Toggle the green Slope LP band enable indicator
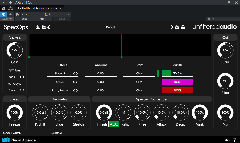 158,73
